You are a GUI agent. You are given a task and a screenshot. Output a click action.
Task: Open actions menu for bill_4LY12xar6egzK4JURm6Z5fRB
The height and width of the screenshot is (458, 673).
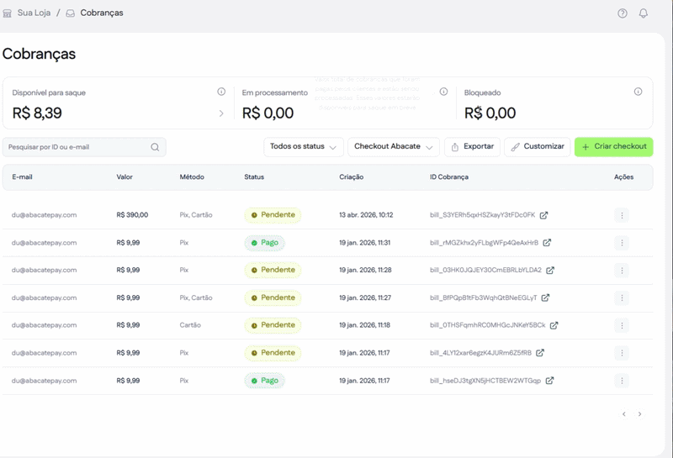tap(622, 353)
